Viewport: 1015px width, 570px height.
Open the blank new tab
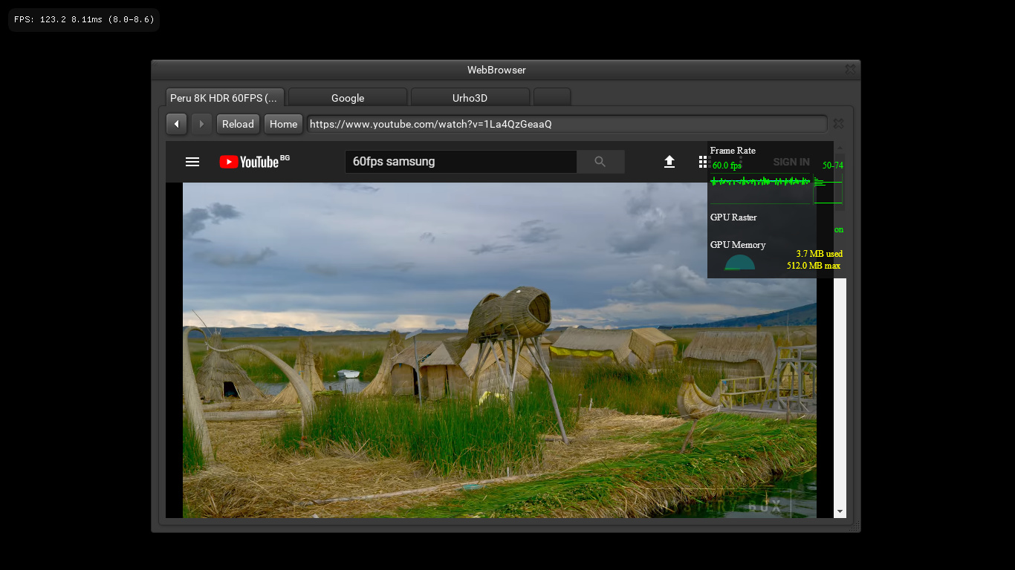552,97
